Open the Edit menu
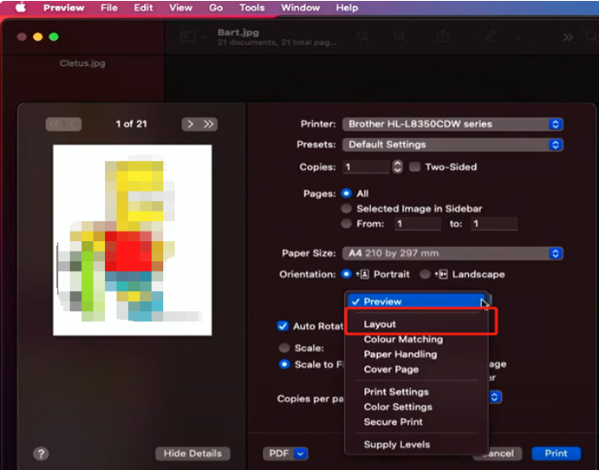599x470 pixels. coord(143,8)
